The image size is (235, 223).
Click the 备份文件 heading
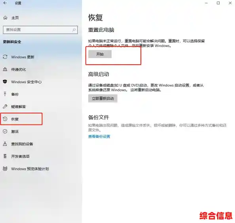click(x=99, y=117)
